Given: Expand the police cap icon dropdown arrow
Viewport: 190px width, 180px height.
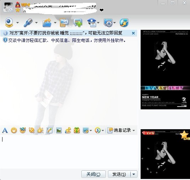Looking at the screenshot, I should click(x=98, y=23).
